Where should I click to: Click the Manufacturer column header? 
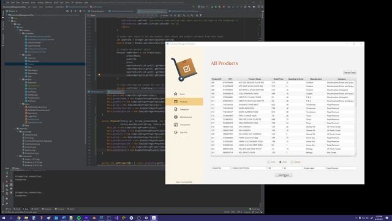316,79
